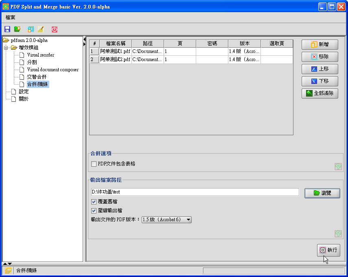The height and width of the screenshot is (277, 348).
Task: Click the broom clear log icon
Action: (x=41, y=29)
